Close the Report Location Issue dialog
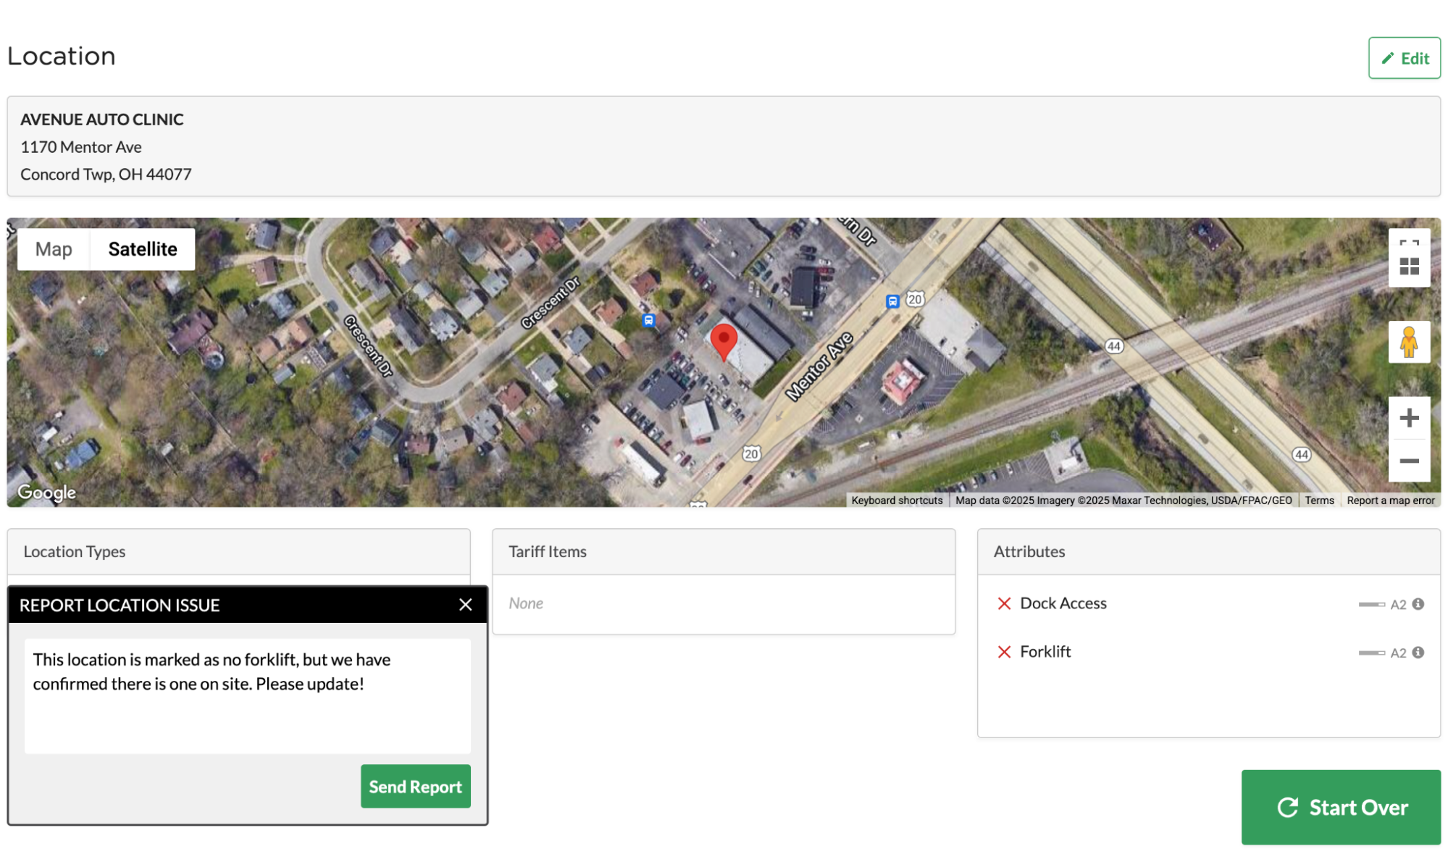Screen dimensions: 1448x854 pyautogui.click(x=465, y=605)
